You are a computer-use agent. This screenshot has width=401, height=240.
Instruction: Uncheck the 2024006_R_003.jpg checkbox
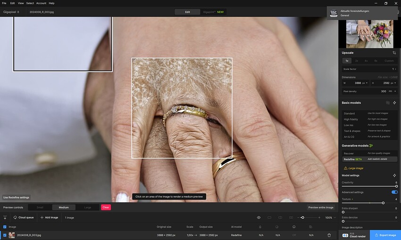coord(5,235)
